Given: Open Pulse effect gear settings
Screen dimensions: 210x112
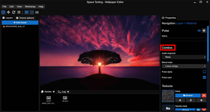Looking at the screenshot, I should (x=204, y=31).
